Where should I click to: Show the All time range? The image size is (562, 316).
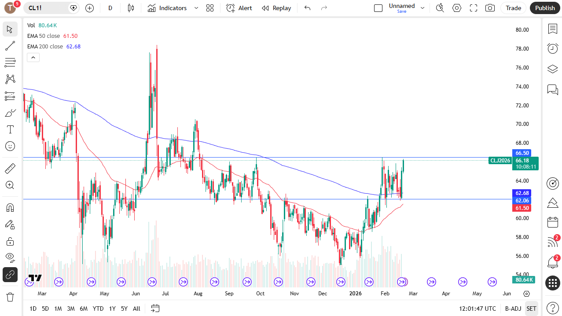click(136, 309)
